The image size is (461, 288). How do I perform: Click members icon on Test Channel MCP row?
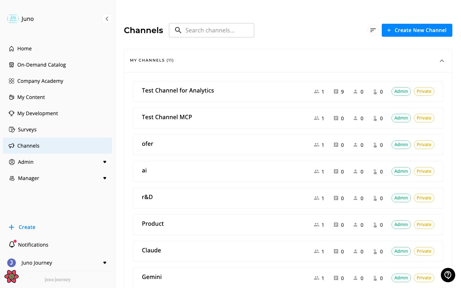pos(317,118)
